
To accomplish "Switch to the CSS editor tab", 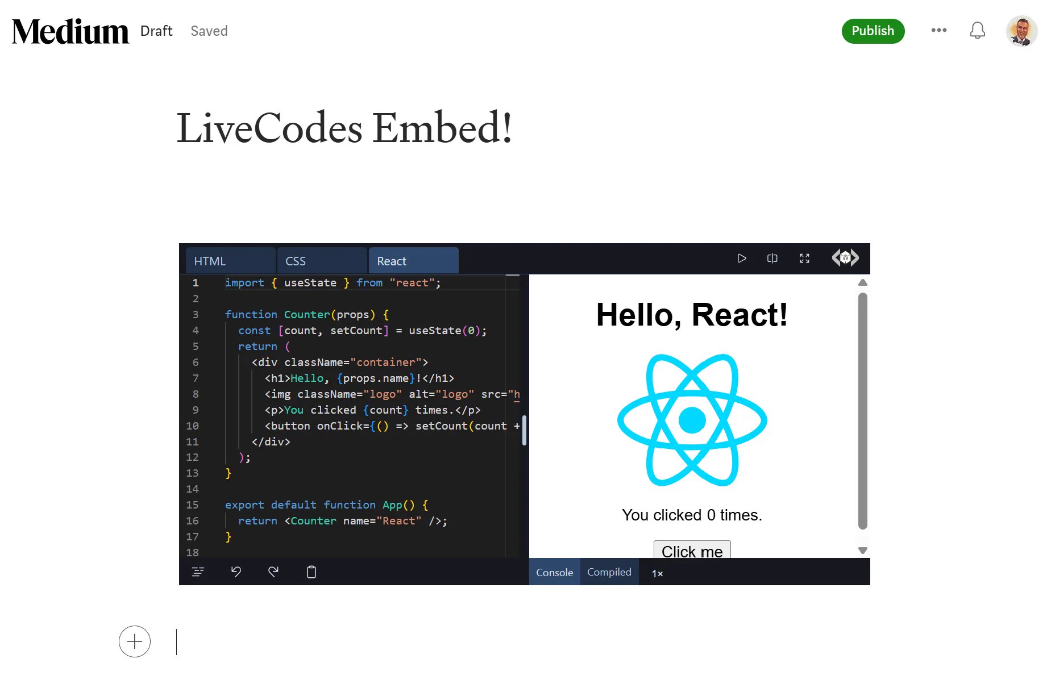I will coord(322,261).
